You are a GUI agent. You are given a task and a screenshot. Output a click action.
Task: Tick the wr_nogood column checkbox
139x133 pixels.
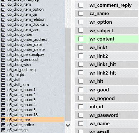point(81,98)
